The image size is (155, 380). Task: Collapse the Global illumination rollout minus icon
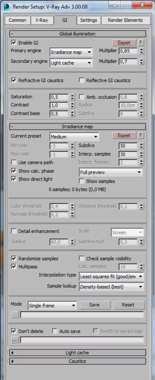(x=12, y=34)
